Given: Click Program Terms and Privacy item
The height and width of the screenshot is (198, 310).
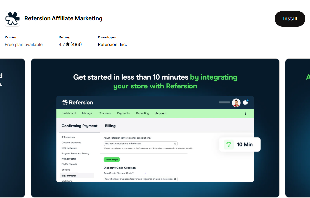Looking at the screenshot, I should click(x=75, y=154).
